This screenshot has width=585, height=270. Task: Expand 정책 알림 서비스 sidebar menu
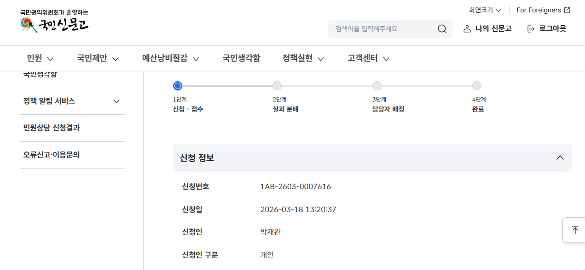pyautogui.click(x=116, y=101)
